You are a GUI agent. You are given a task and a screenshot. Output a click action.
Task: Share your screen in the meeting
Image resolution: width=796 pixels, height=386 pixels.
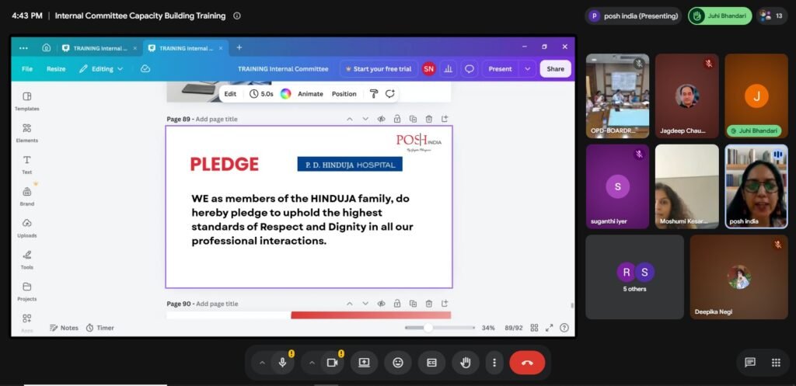[x=364, y=363]
